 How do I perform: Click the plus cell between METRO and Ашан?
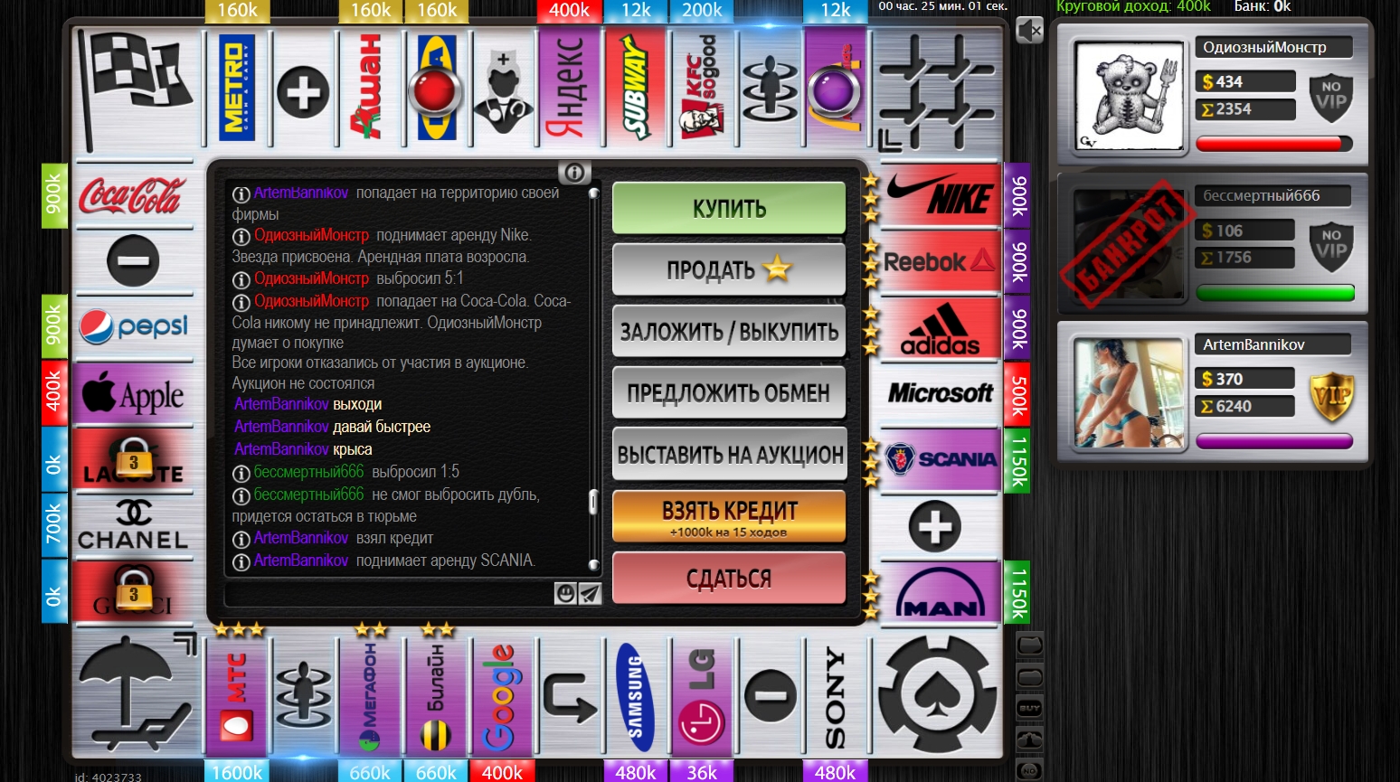[x=304, y=90]
